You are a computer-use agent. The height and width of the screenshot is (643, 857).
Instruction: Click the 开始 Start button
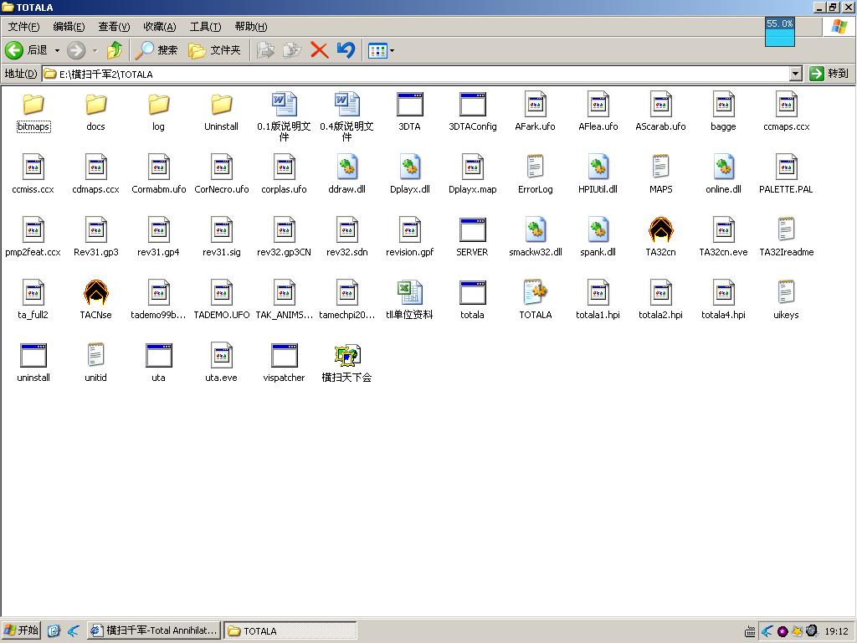21,630
